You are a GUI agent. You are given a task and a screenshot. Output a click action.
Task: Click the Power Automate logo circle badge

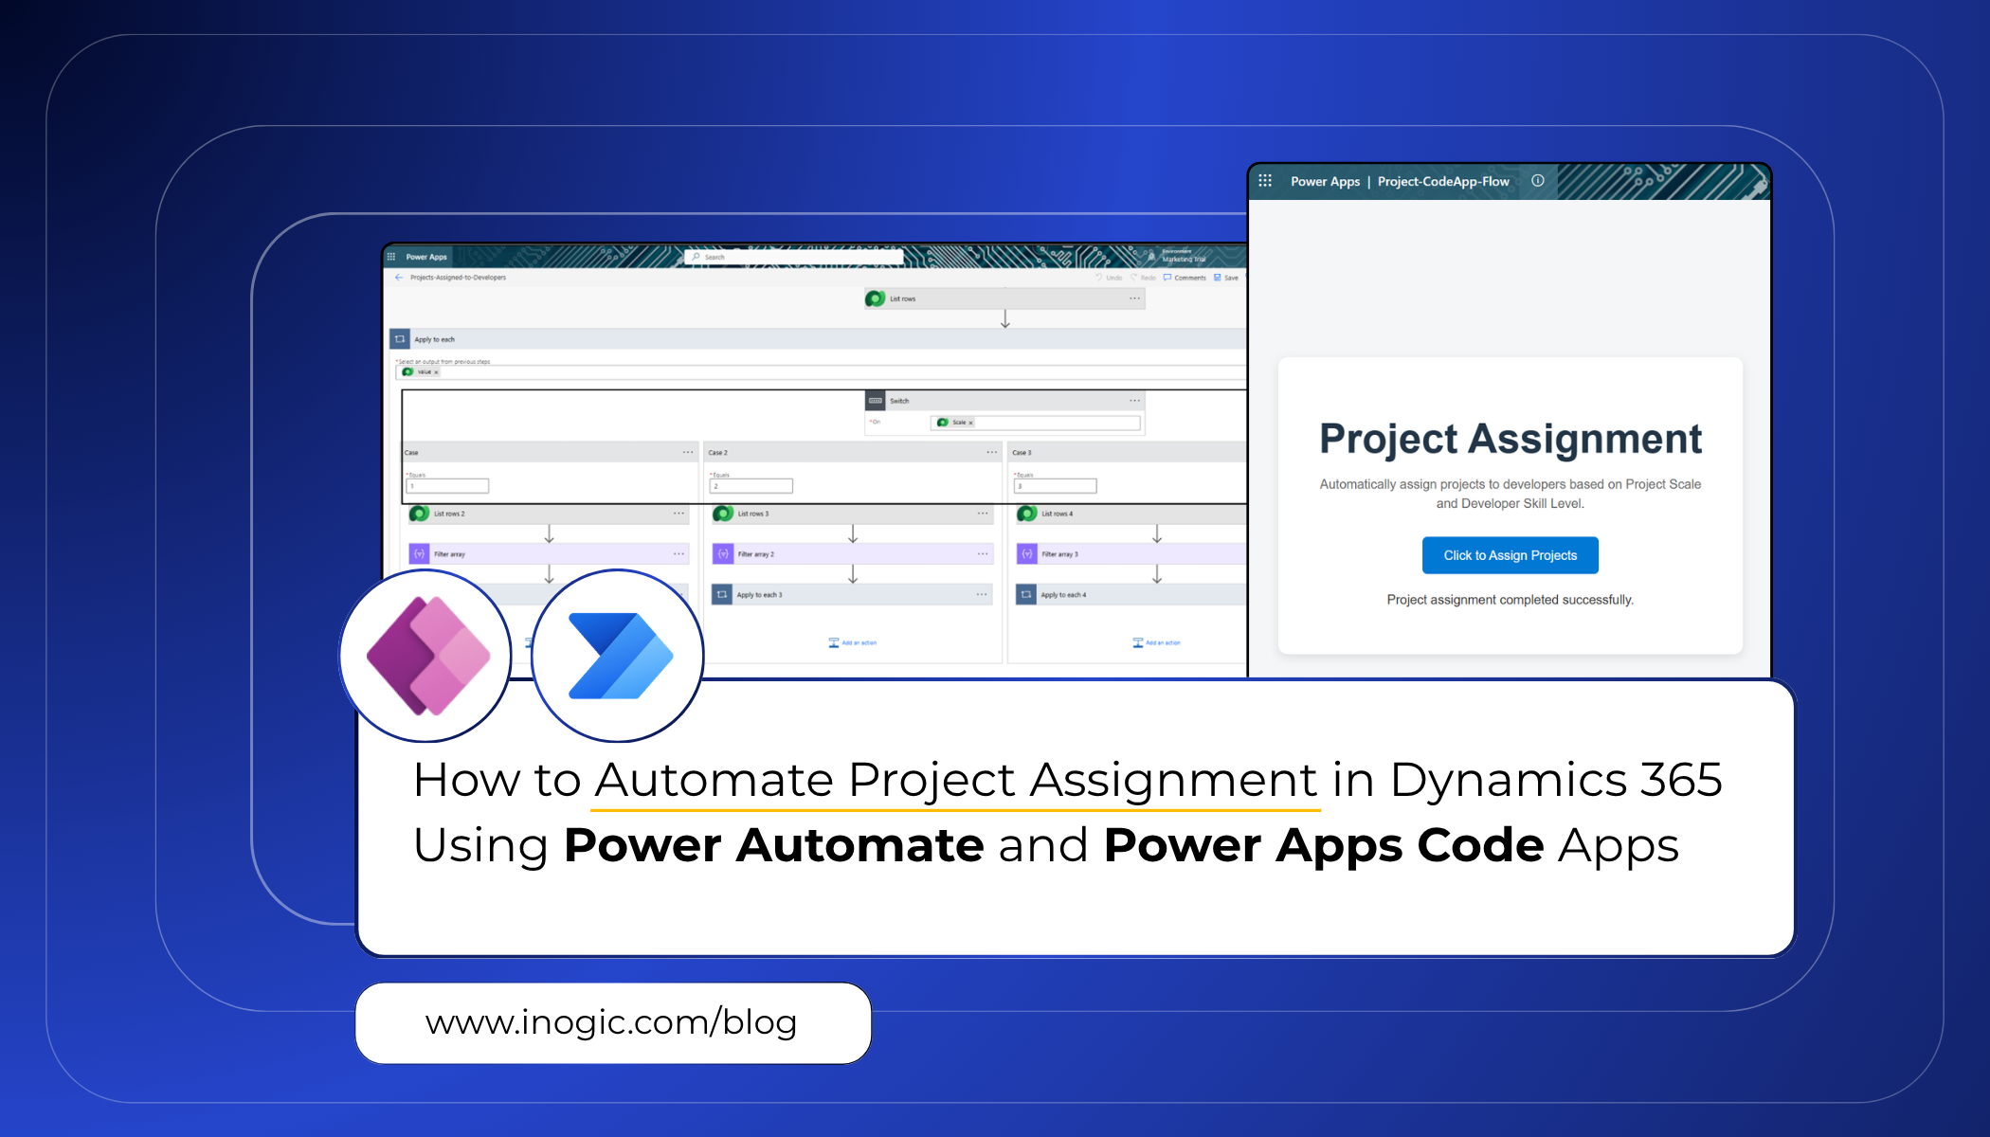point(618,655)
